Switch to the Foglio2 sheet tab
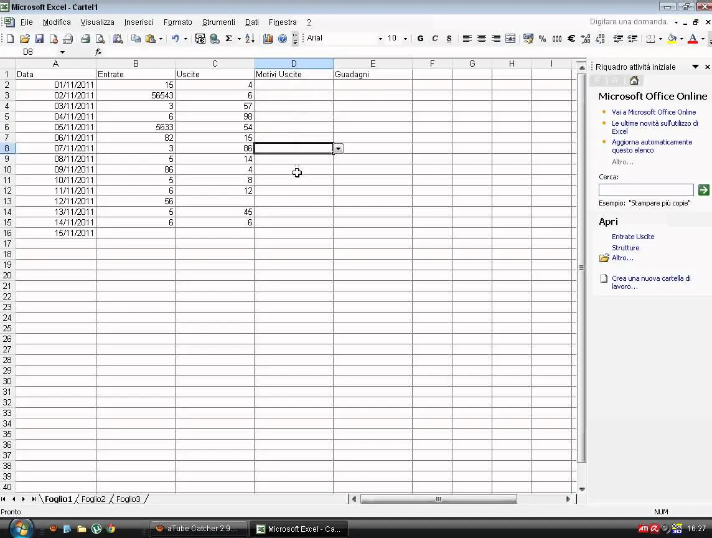 click(93, 499)
